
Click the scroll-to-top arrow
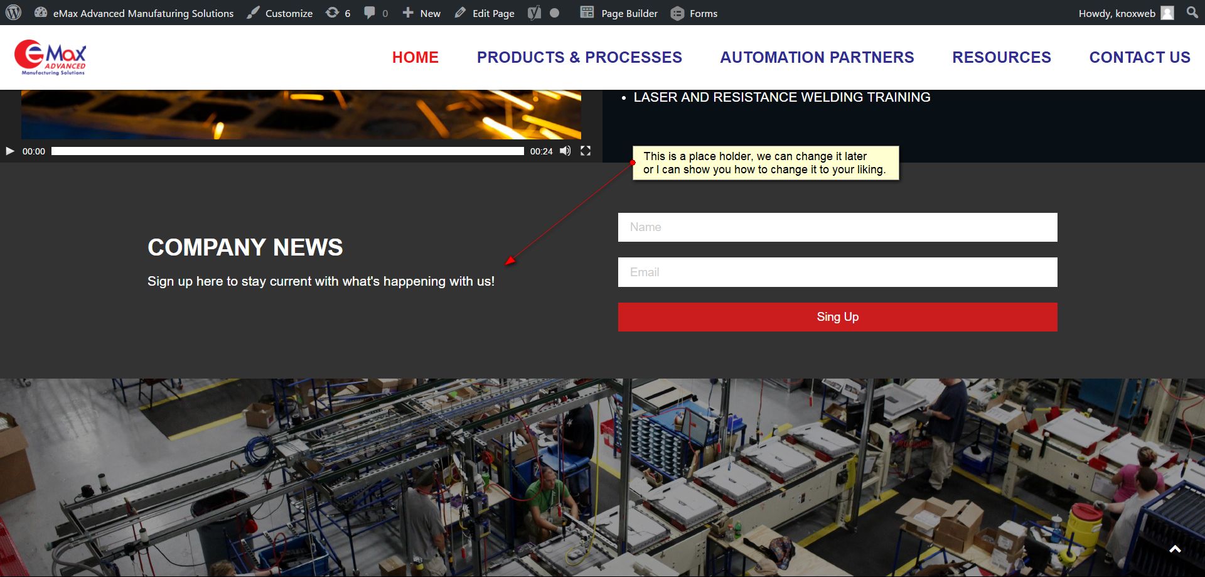[1175, 549]
